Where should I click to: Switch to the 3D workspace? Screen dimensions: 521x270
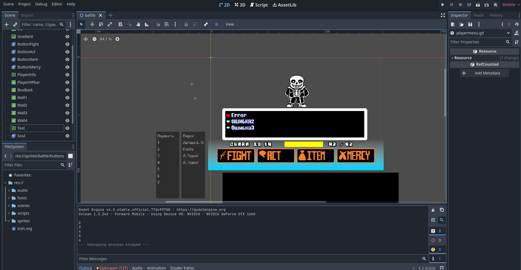pos(240,5)
